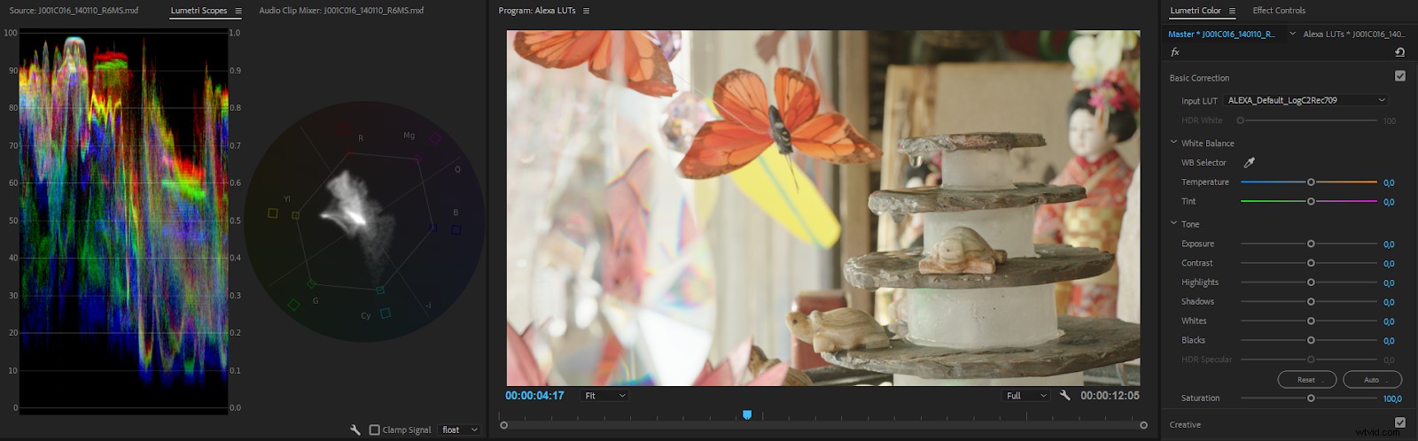The width and height of the screenshot is (1418, 441).
Task: Click the current timecode 00:00:04:17
Action: tap(534, 396)
